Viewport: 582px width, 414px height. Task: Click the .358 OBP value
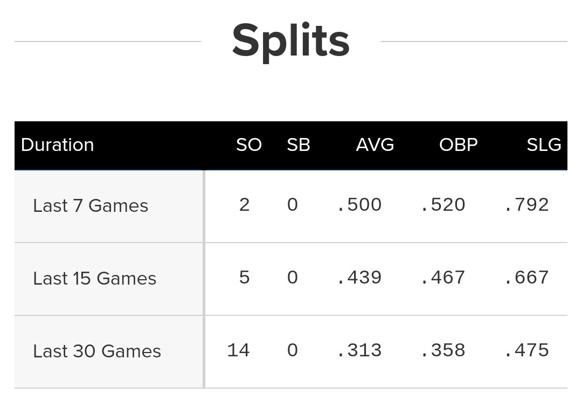[x=442, y=350]
